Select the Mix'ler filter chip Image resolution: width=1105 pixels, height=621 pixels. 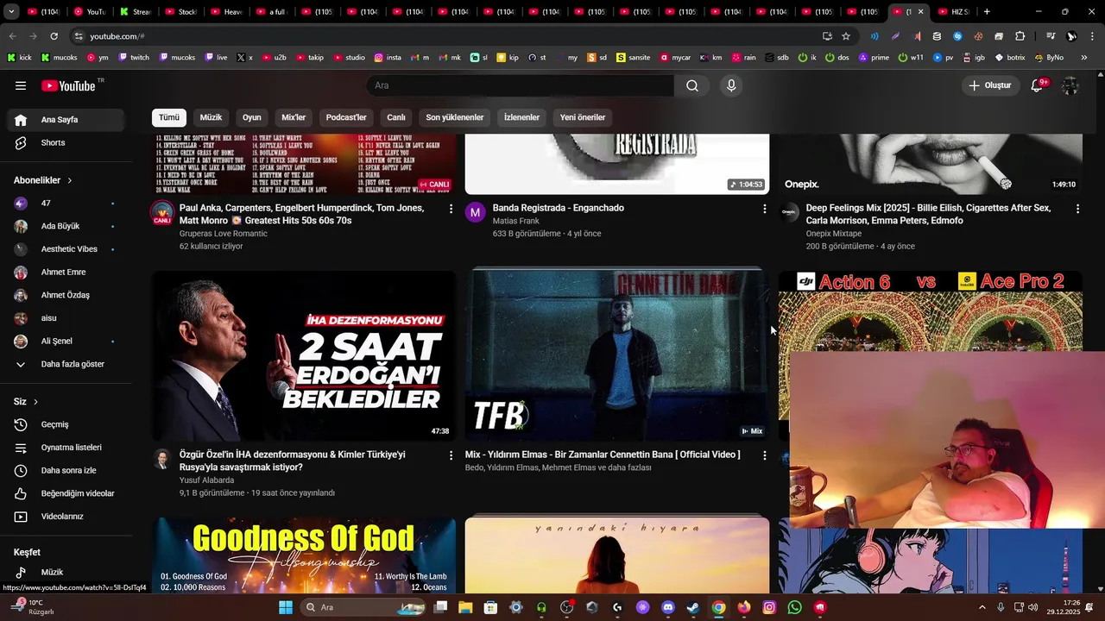click(x=294, y=117)
